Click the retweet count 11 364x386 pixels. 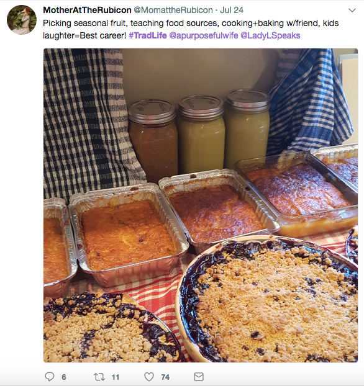click(x=116, y=377)
